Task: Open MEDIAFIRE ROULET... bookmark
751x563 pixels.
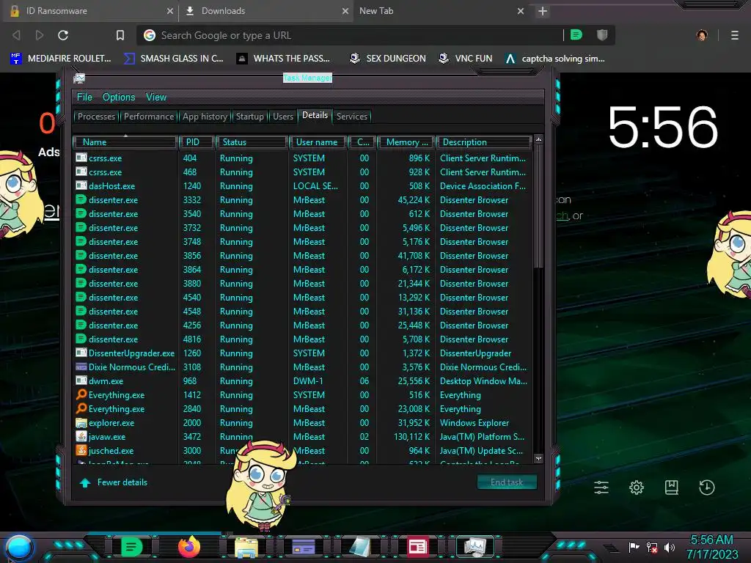Action: (x=62, y=59)
